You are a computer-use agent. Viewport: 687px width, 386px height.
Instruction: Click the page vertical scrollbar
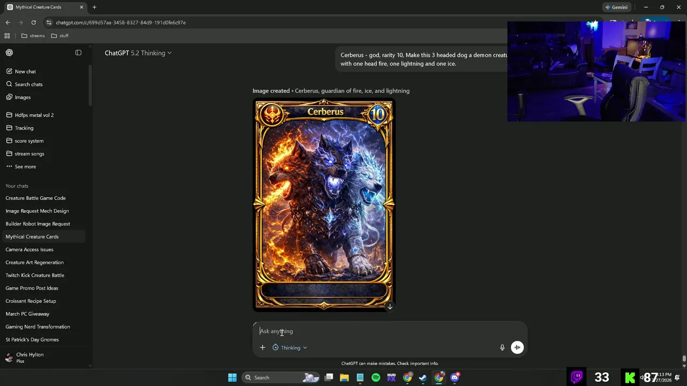(684, 359)
